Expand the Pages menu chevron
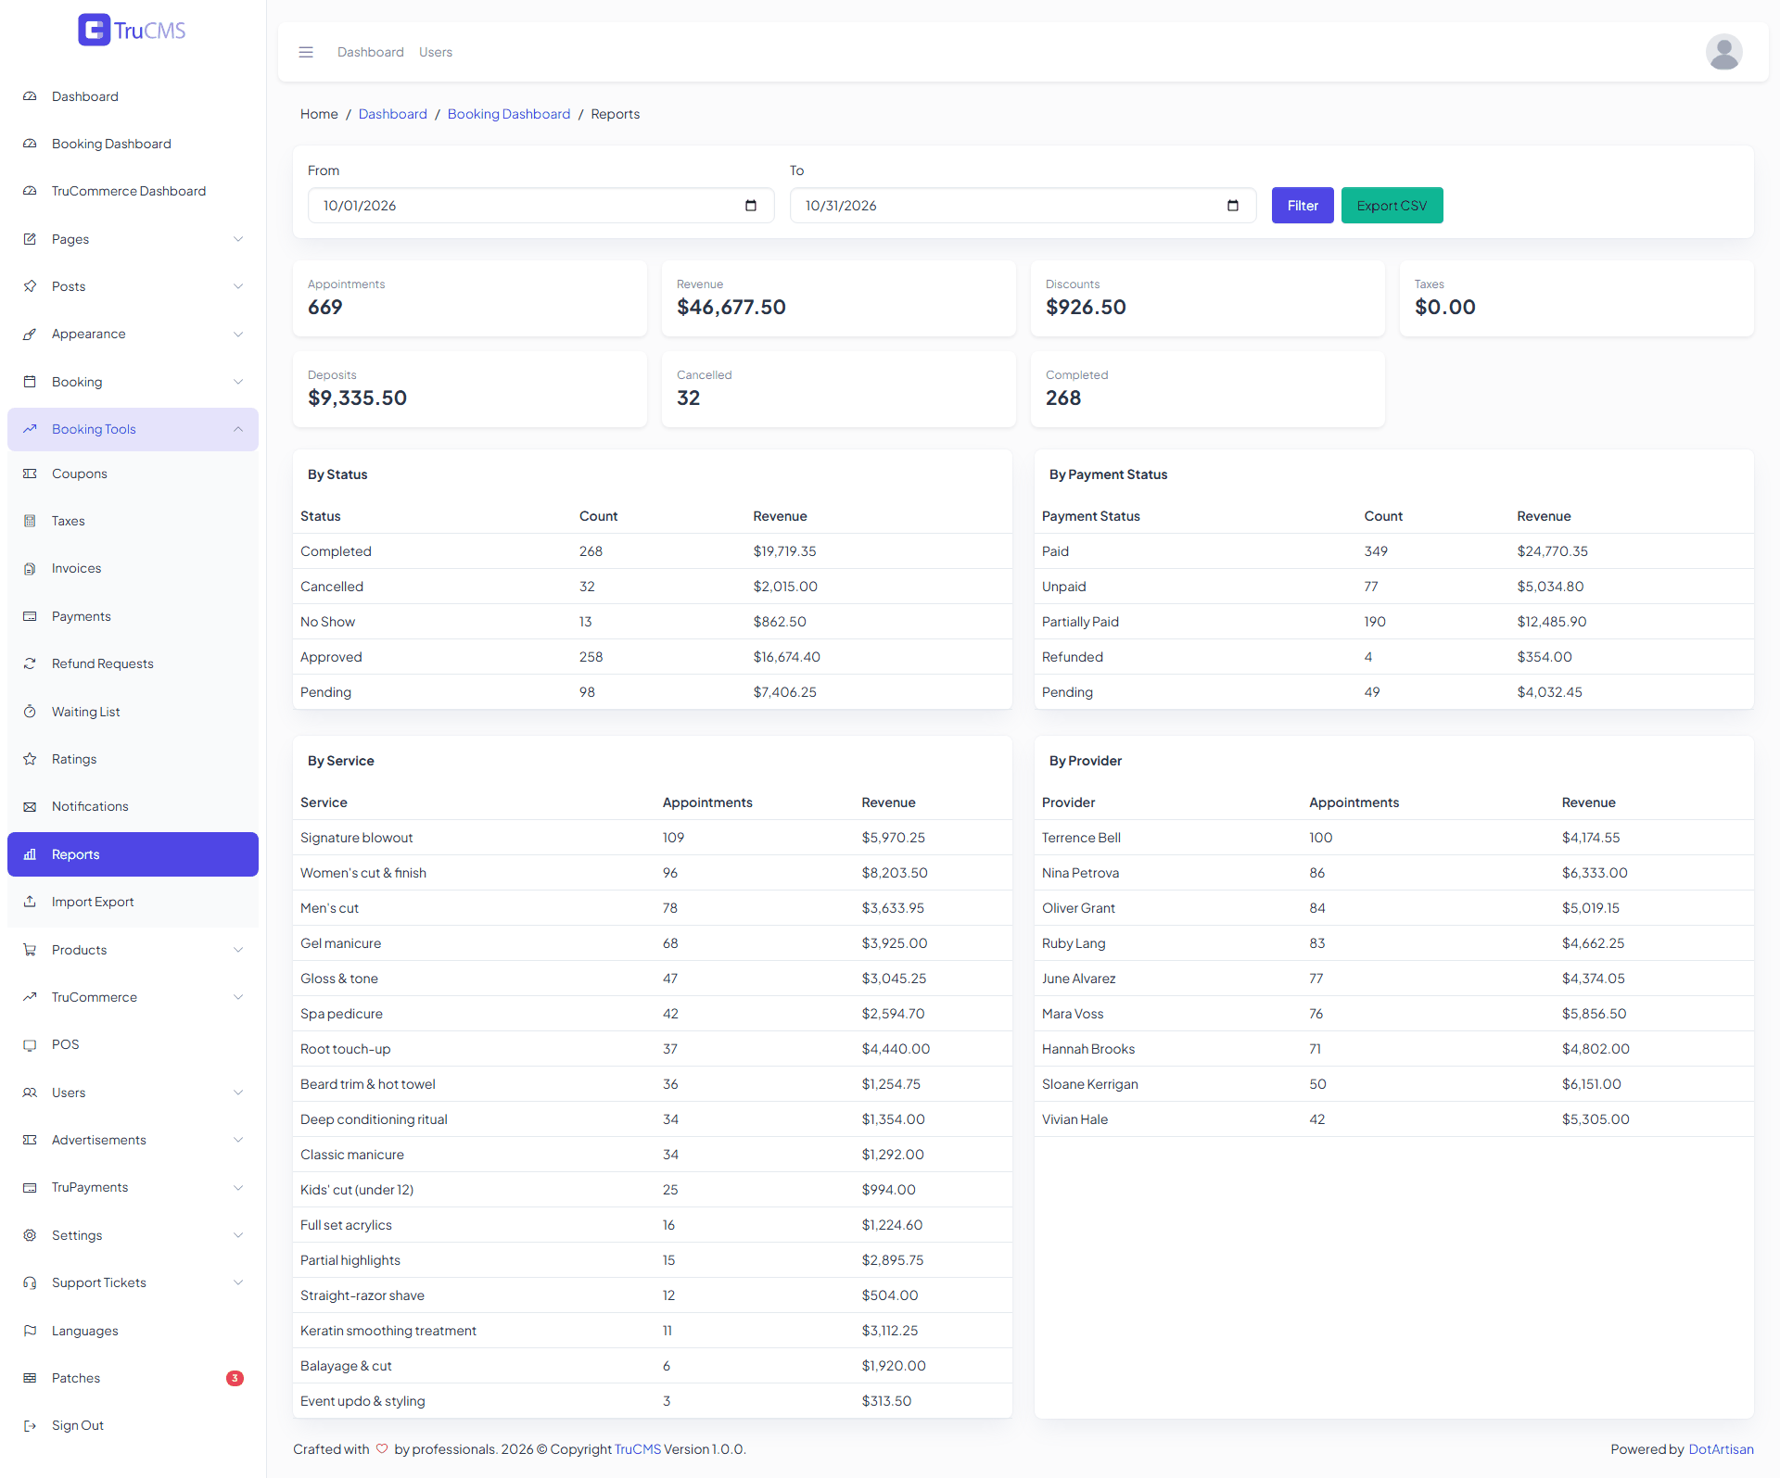Screen dimensions: 1780x1478 (x=238, y=239)
